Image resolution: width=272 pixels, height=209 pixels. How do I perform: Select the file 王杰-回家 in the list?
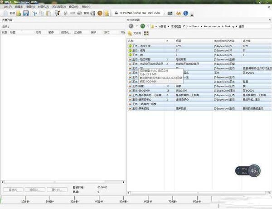coord(139,85)
